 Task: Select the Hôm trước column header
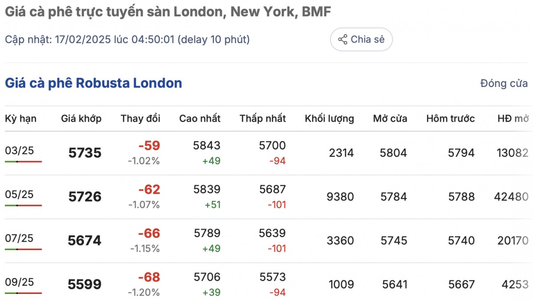pos(450,119)
